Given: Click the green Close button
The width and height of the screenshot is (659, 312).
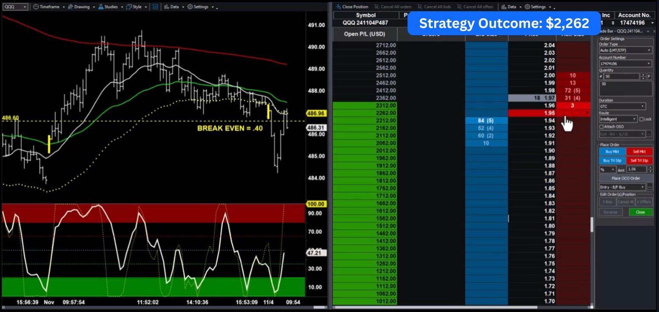Looking at the screenshot, I should coord(640,212).
